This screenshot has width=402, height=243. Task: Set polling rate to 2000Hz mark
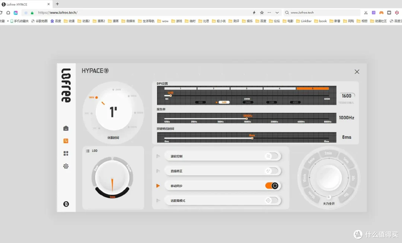[274, 121]
